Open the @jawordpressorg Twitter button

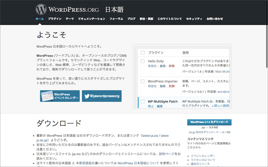point(102,96)
